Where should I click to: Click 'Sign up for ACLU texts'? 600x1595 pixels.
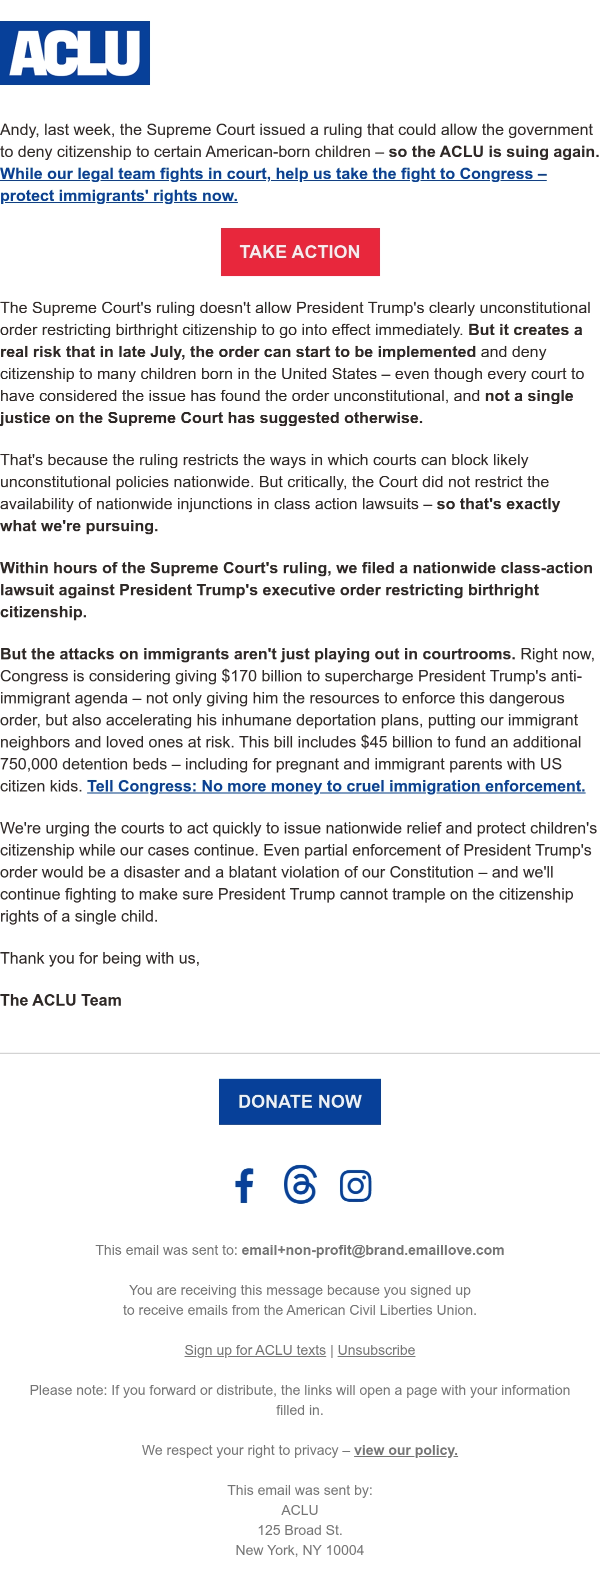255,1350
